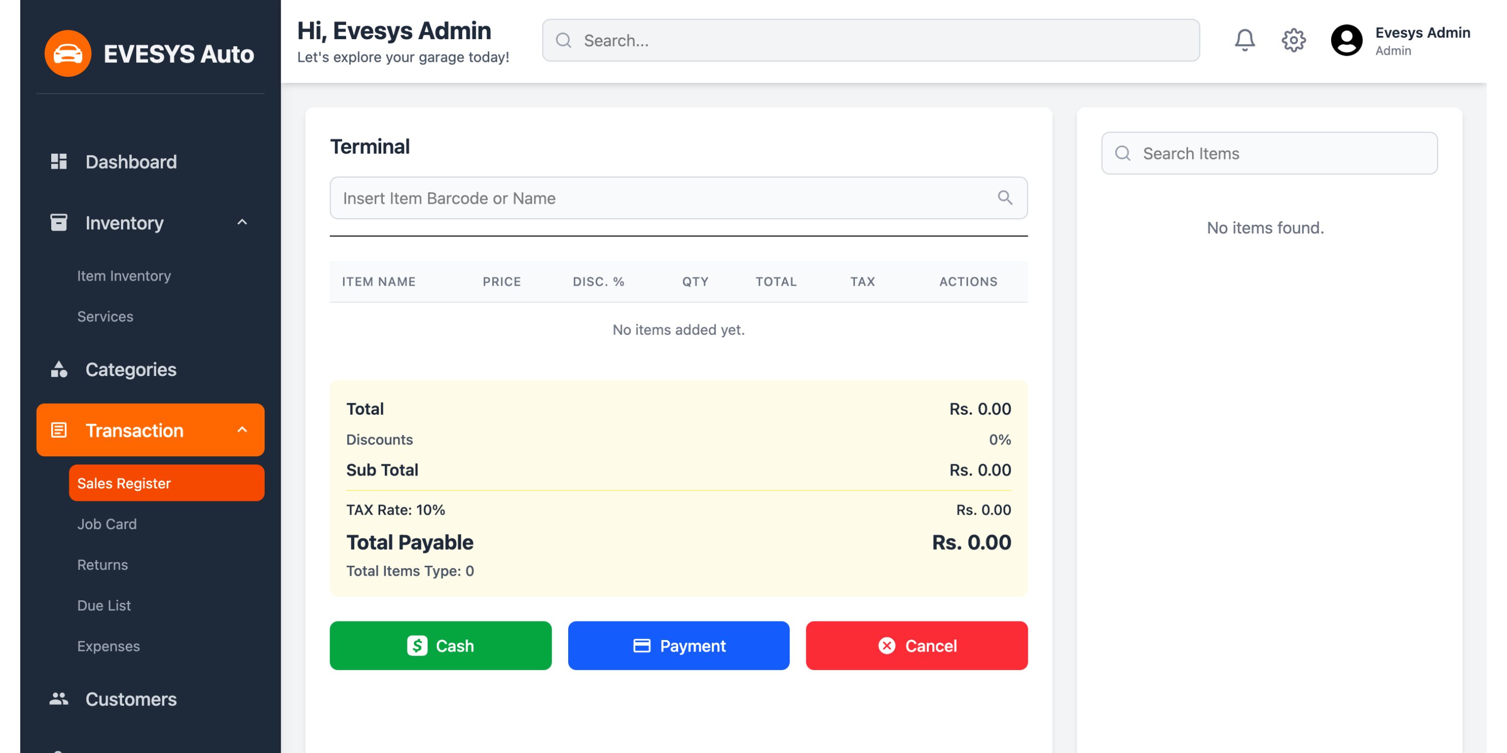
Task: Click the Dashboard grid icon
Action: pyautogui.click(x=58, y=161)
